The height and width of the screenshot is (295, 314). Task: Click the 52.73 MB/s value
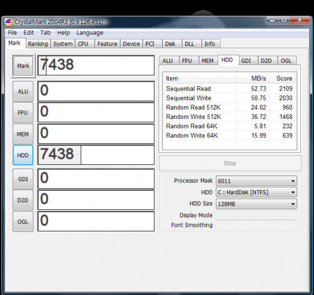click(259, 89)
